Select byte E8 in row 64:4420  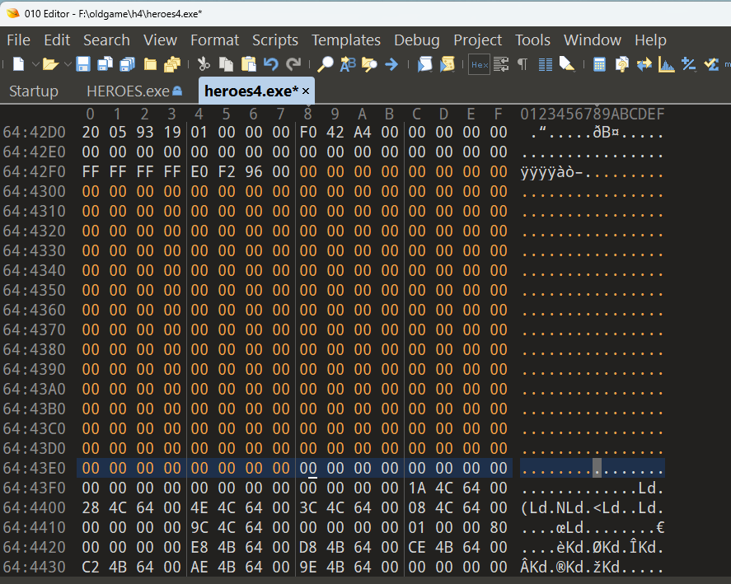pos(199,547)
